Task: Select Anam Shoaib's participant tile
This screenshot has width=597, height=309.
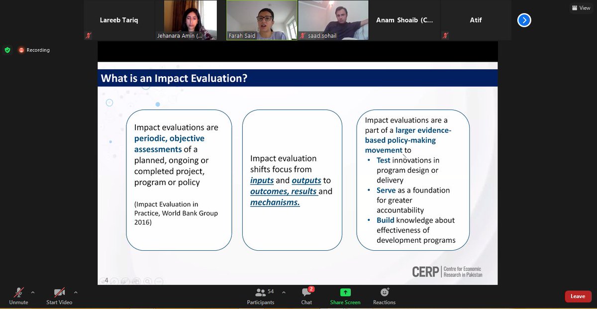Action: click(x=404, y=20)
